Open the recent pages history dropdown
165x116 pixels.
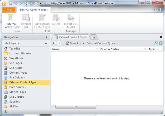click(63, 43)
